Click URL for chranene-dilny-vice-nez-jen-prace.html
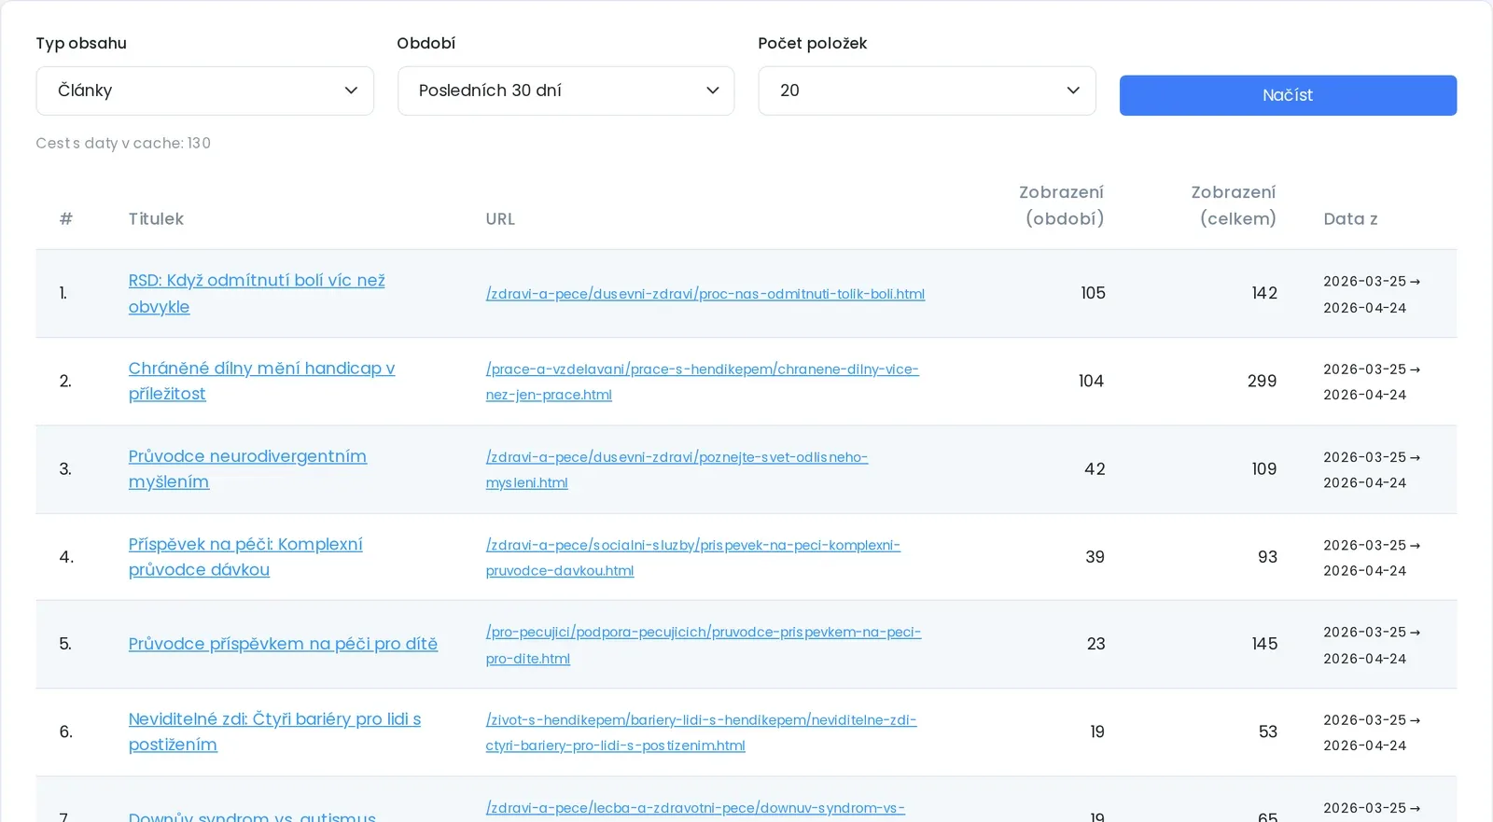1493x822 pixels. (x=702, y=382)
